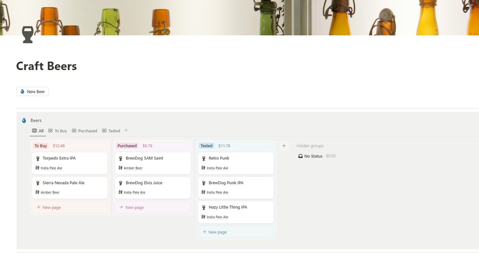The height and width of the screenshot is (253, 479).
Task: Open the BrewDog 5AM Saint card
Action: (x=153, y=163)
